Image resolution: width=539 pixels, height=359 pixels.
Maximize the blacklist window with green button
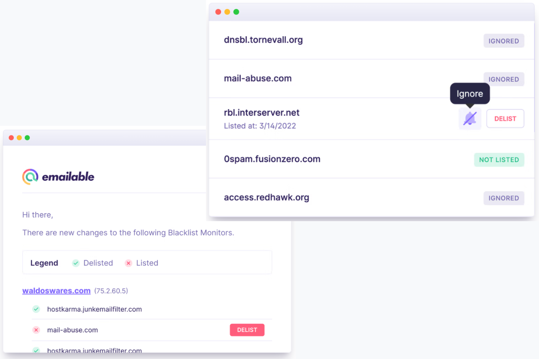pos(236,12)
